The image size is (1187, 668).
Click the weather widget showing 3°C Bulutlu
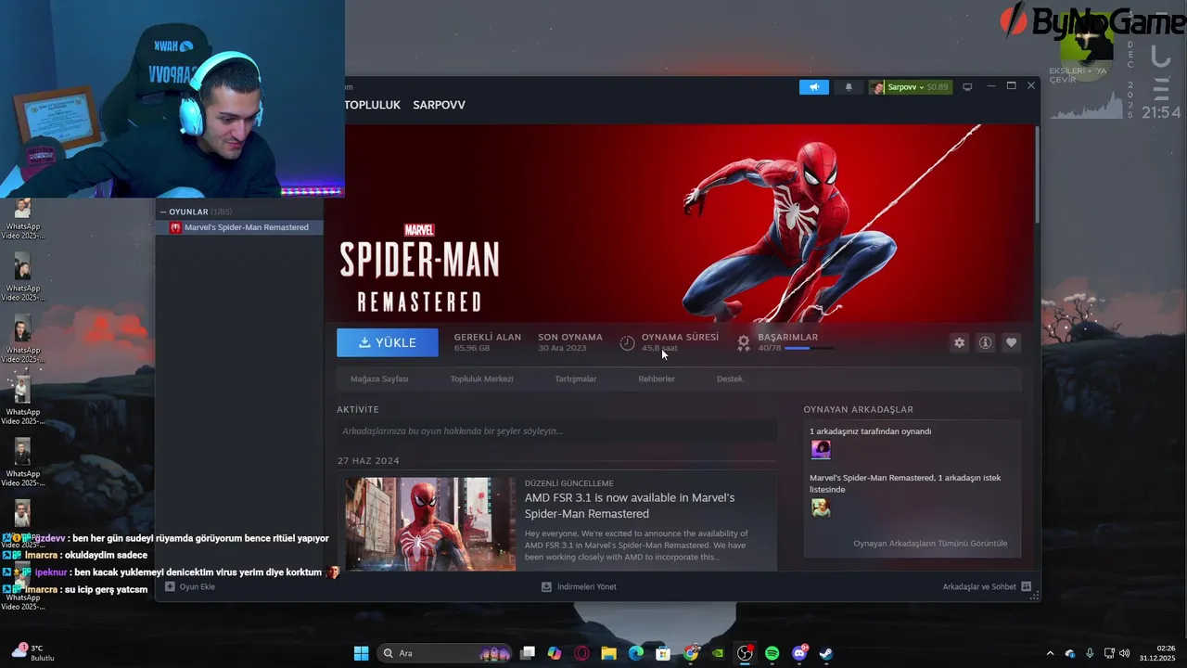point(33,652)
